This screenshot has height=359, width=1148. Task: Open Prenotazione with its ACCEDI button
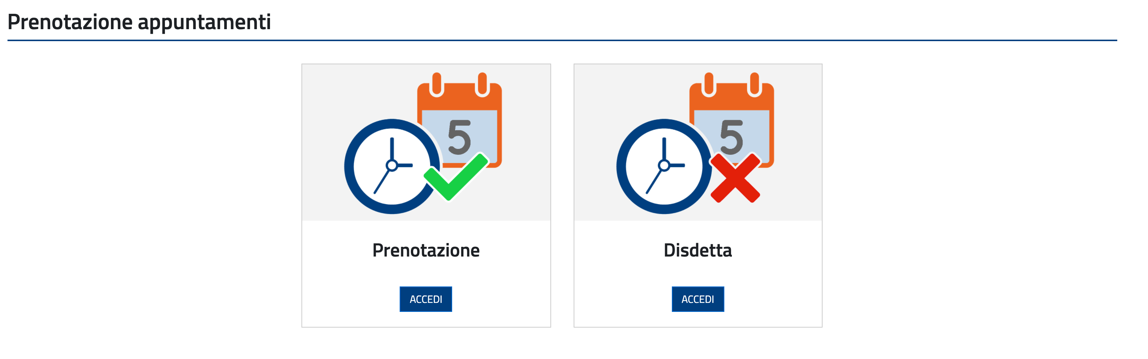pos(426,299)
